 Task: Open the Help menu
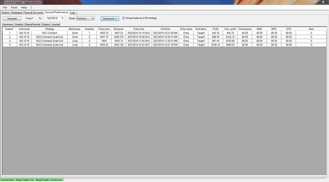pos(24,8)
